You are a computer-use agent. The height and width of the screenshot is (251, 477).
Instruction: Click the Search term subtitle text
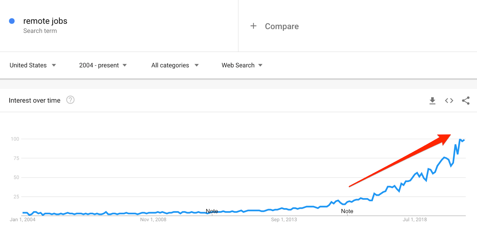[x=40, y=31]
